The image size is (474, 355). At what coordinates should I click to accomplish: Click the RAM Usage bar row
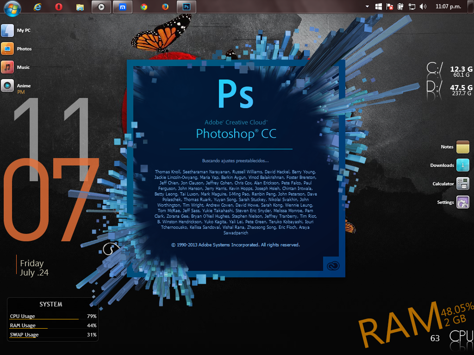tap(53, 325)
